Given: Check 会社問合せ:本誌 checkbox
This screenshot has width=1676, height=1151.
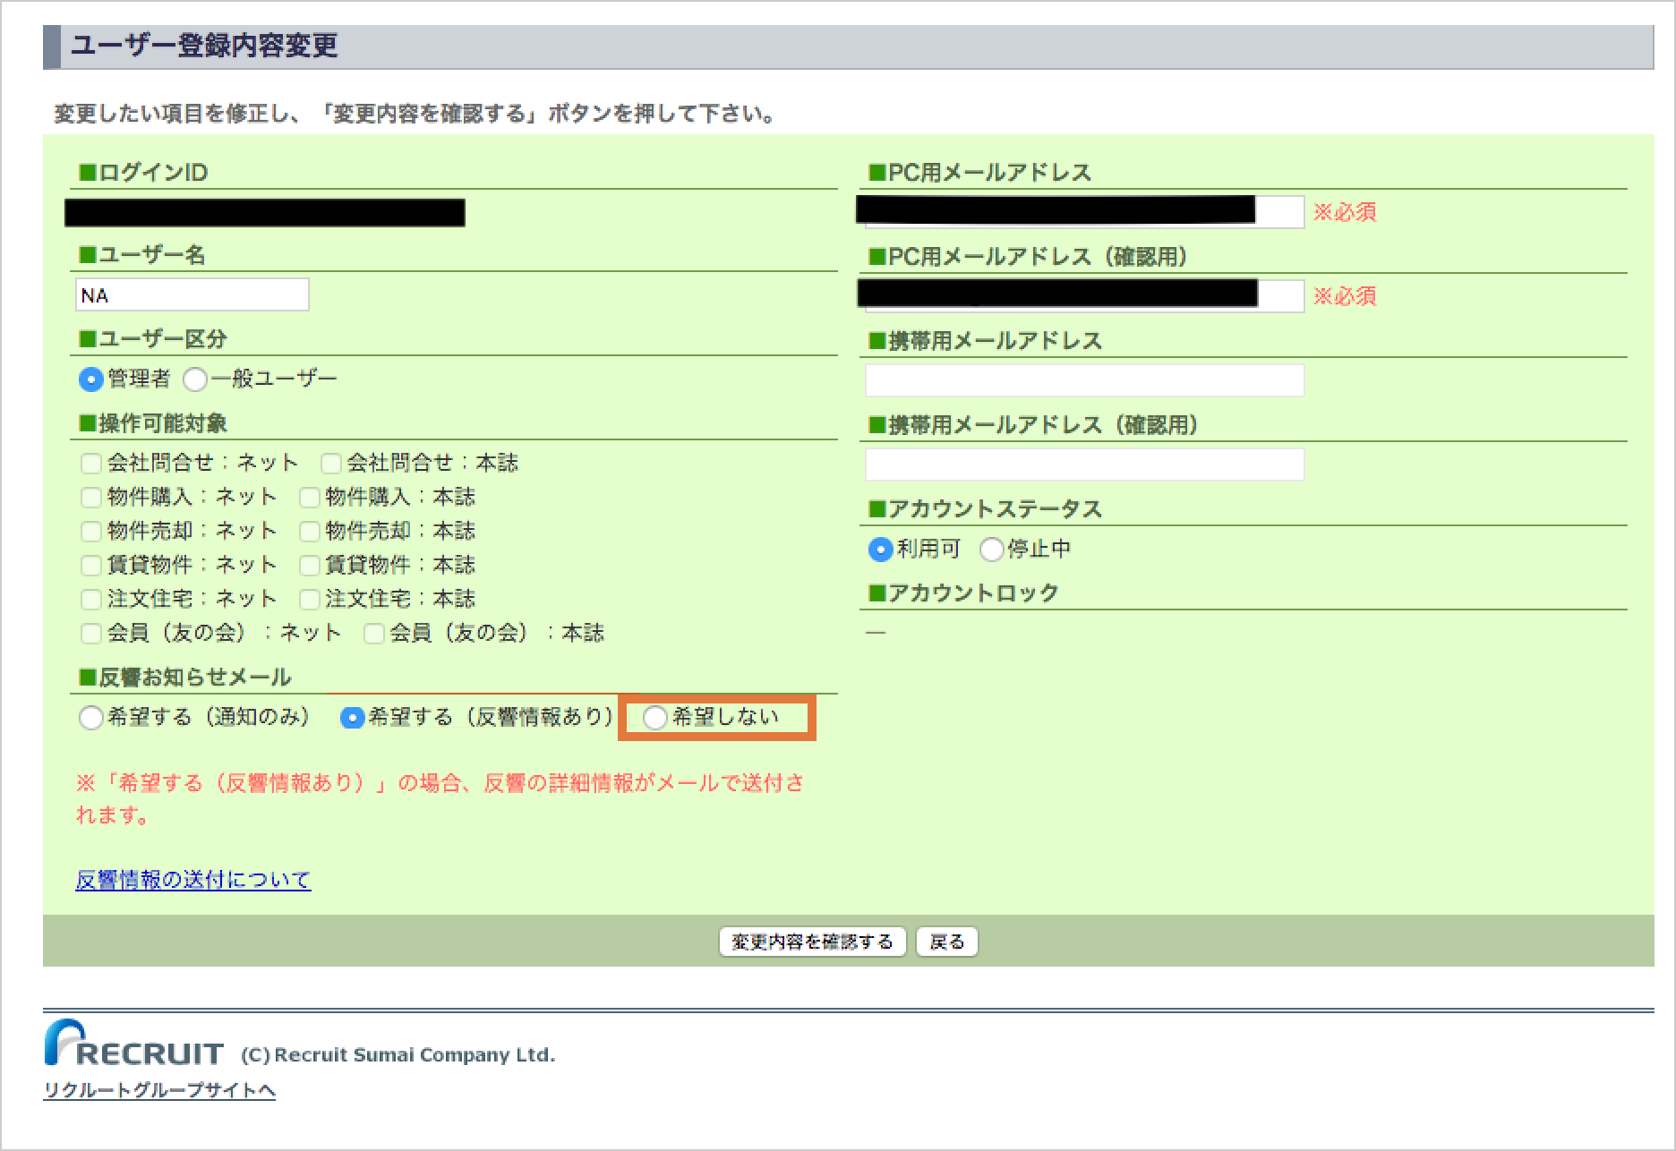Looking at the screenshot, I should coord(330,463).
